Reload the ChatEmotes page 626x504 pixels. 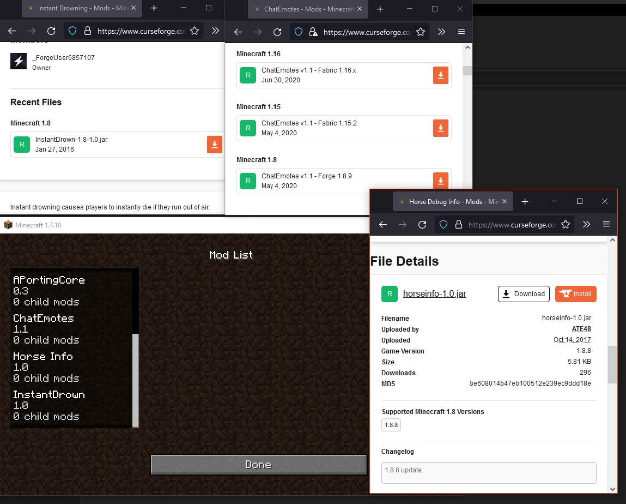[x=277, y=32]
